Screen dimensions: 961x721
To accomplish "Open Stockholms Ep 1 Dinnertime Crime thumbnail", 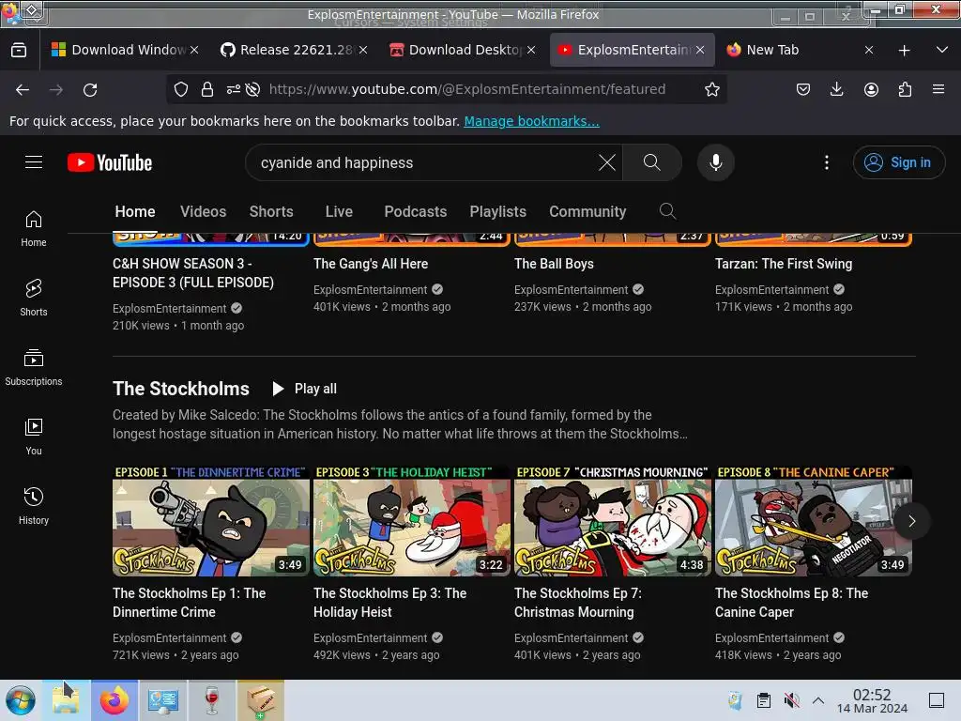I will (211, 521).
